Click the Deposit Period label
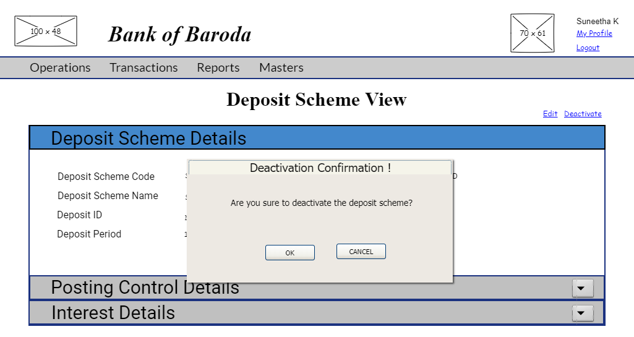Screen dimensions: 634x337 [x=89, y=234]
